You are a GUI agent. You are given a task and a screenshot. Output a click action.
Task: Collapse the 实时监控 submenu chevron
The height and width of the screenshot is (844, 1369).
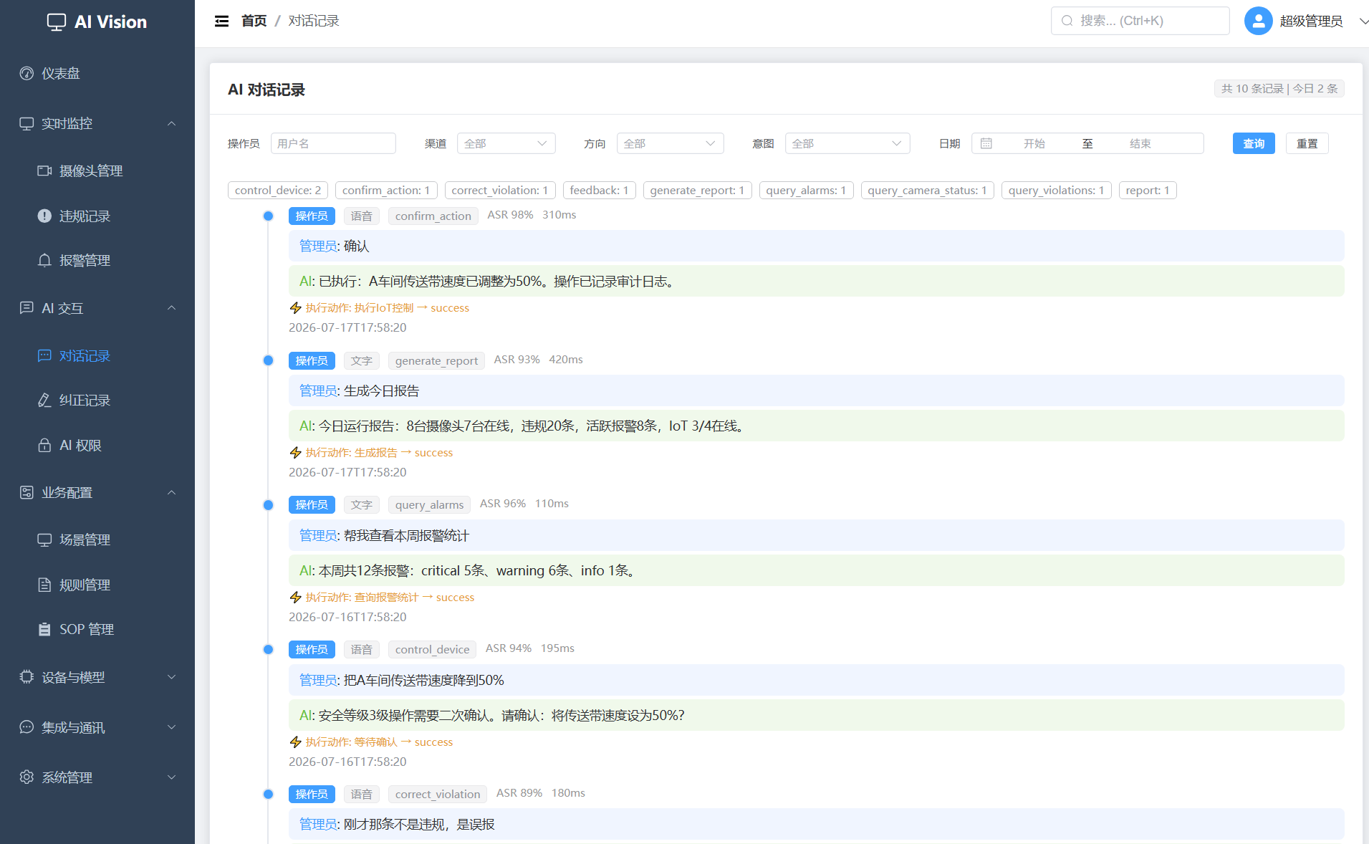pyautogui.click(x=172, y=123)
